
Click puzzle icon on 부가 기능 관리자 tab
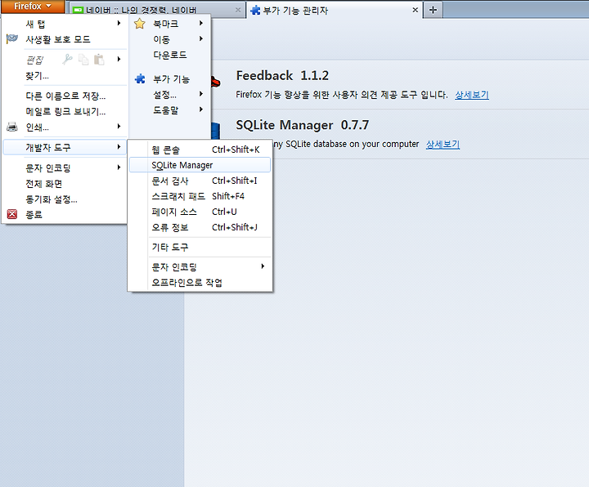tap(255, 10)
